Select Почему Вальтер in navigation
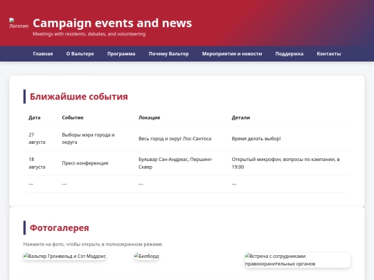The height and width of the screenshot is (280, 374). click(168, 54)
